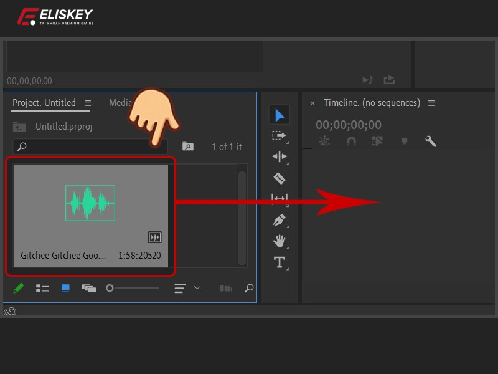Toggle Linked Selection in the timeline

click(x=324, y=141)
